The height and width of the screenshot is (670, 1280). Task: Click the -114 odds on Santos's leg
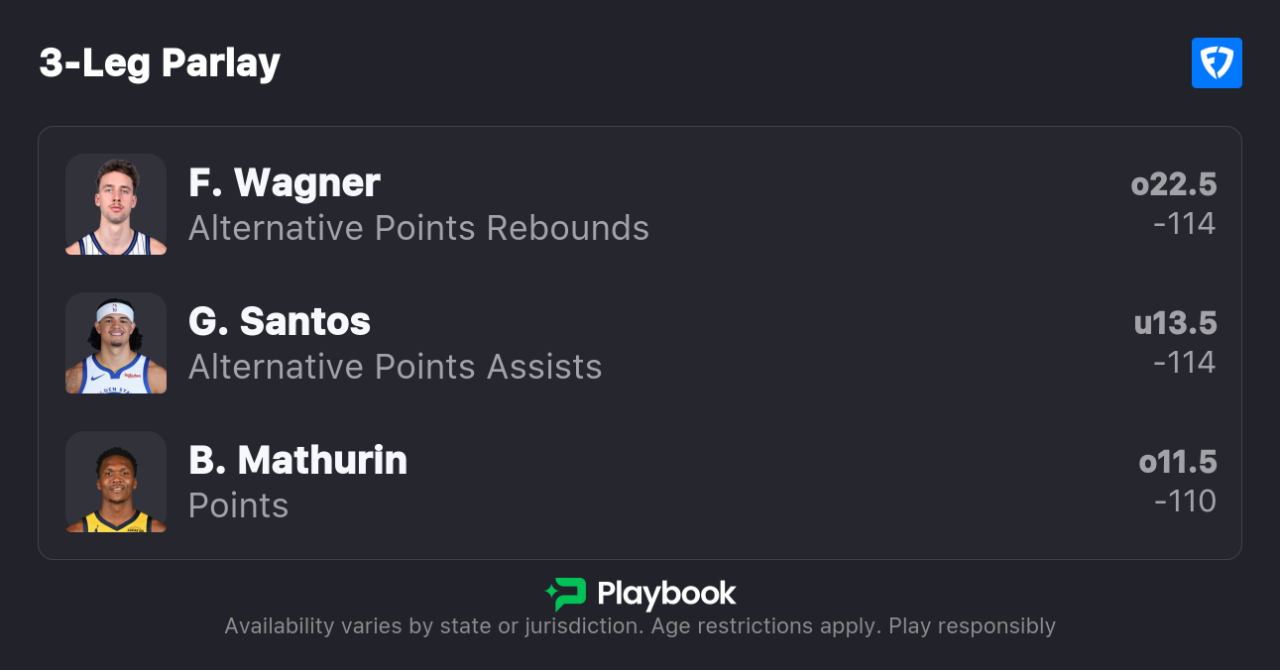click(x=1184, y=363)
